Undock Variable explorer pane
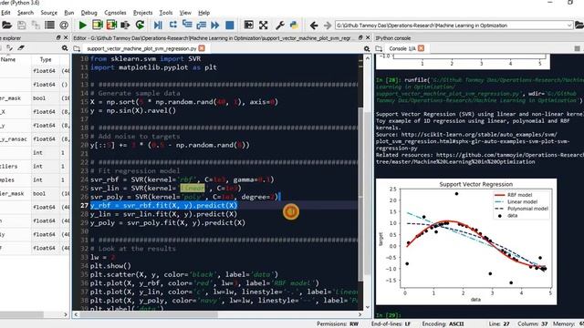 (x=58, y=37)
